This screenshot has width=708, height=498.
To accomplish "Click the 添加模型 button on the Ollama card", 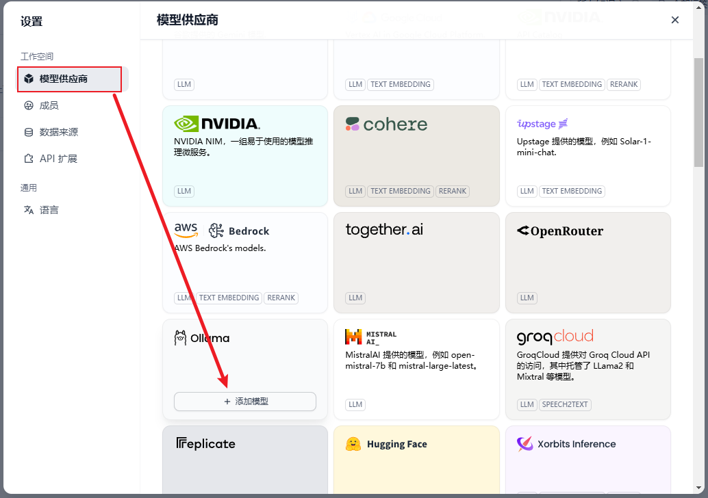I will tap(244, 402).
